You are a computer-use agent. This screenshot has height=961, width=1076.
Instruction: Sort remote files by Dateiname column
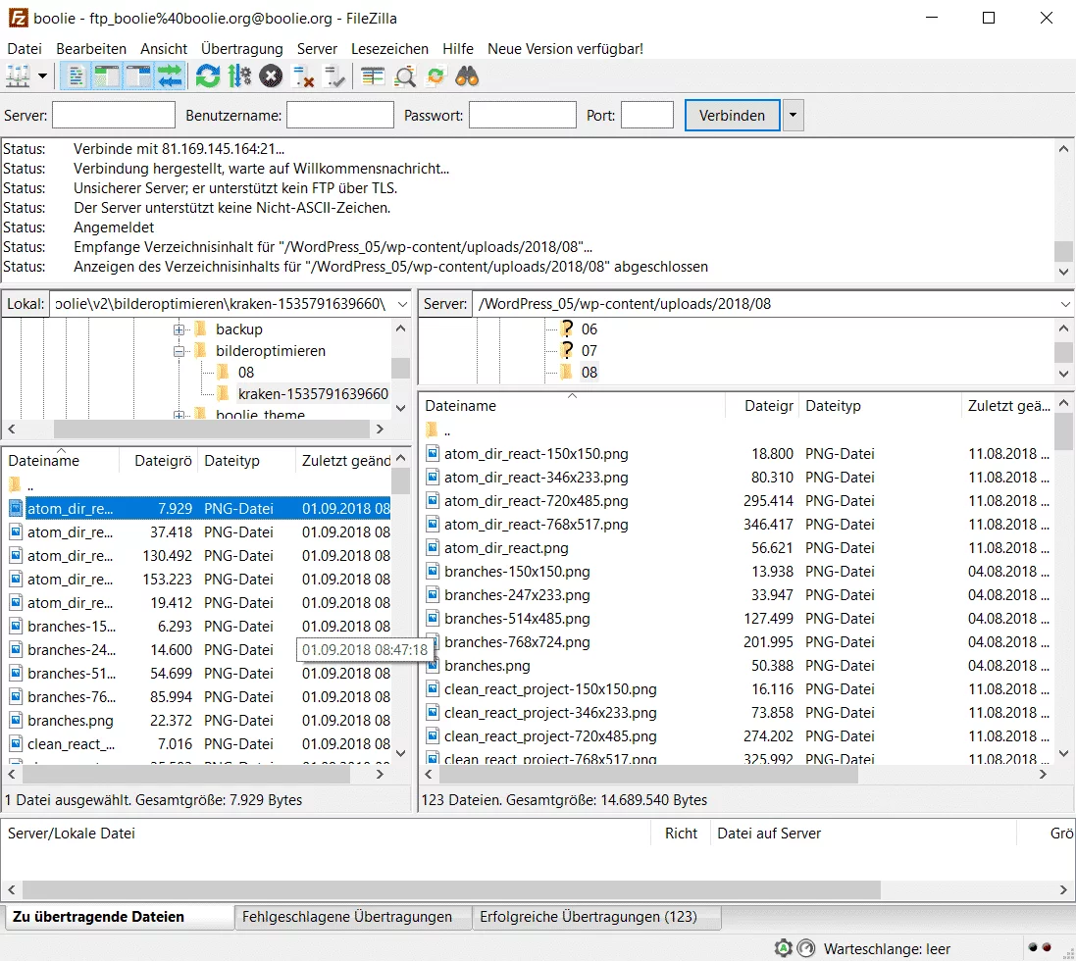[572, 405]
